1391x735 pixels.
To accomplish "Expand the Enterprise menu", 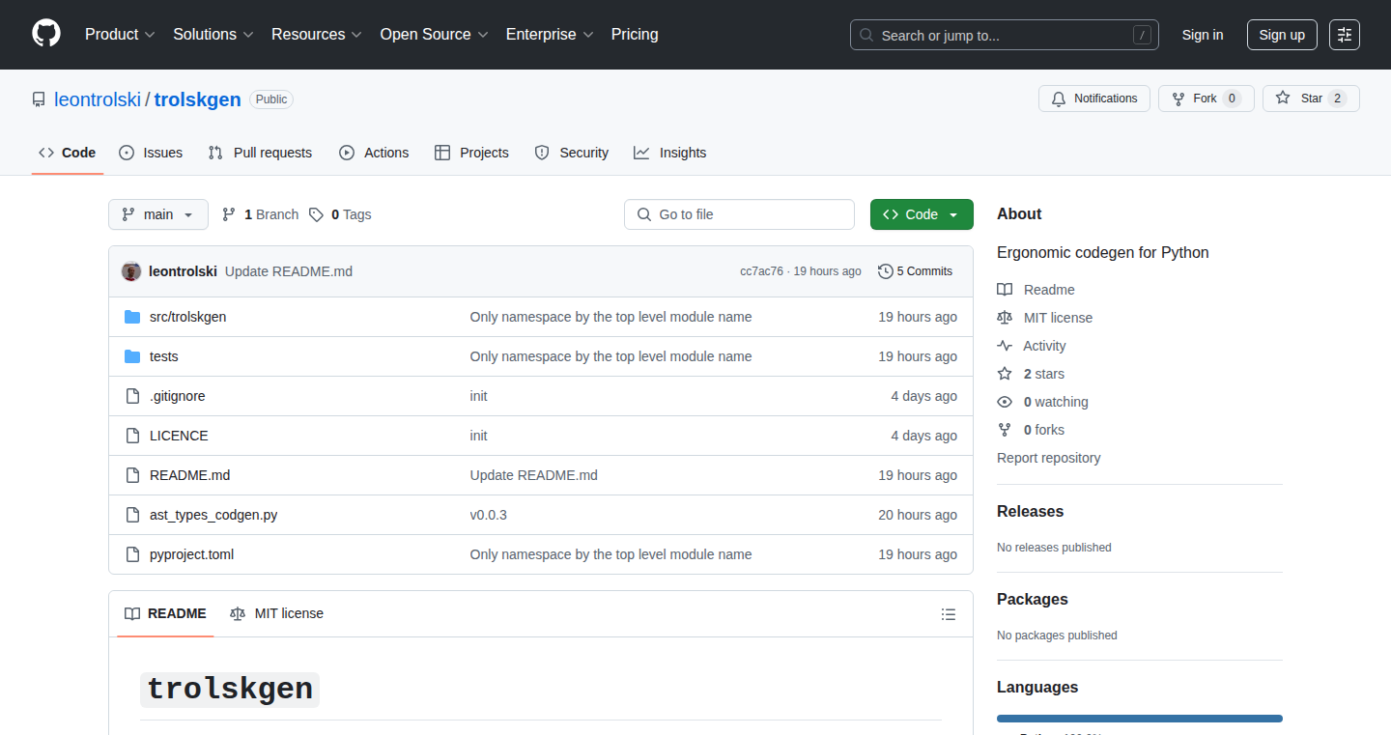I will point(550,34).
